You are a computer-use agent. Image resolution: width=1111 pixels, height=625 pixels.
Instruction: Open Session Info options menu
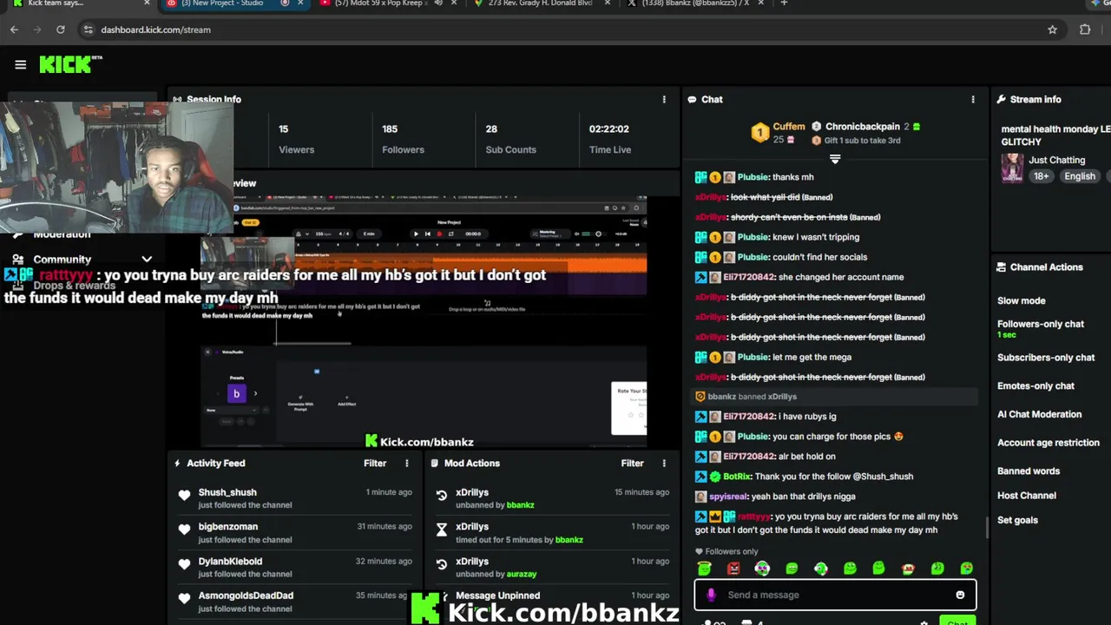coord(664,100)
